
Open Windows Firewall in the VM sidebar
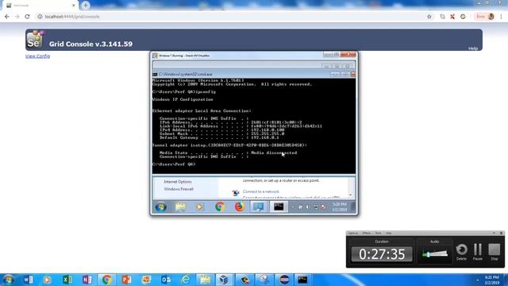click(x=179, y=189)
